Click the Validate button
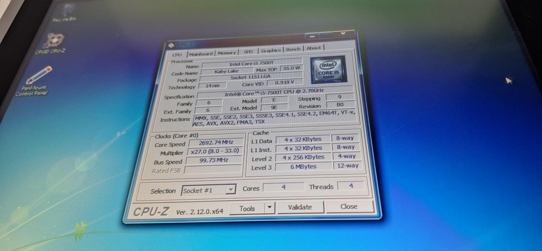Image resolution: width=542 pixels, height=251 pixels. tap(300, 207)
